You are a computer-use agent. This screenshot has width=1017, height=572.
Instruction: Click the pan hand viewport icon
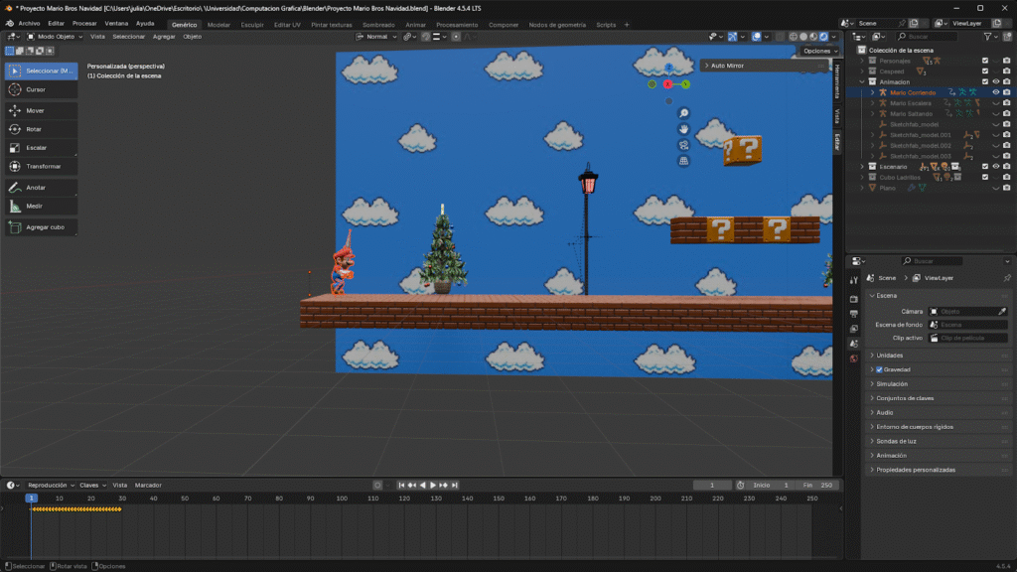tap(684, 129)
